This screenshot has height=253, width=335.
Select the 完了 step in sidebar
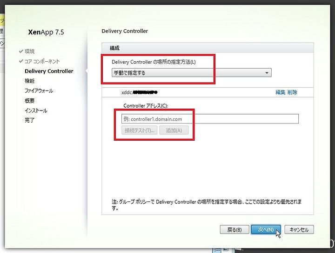pyautogui.click(x=29, y=120)
